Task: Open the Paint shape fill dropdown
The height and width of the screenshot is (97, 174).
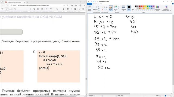Action: click(x=119, y=8)
